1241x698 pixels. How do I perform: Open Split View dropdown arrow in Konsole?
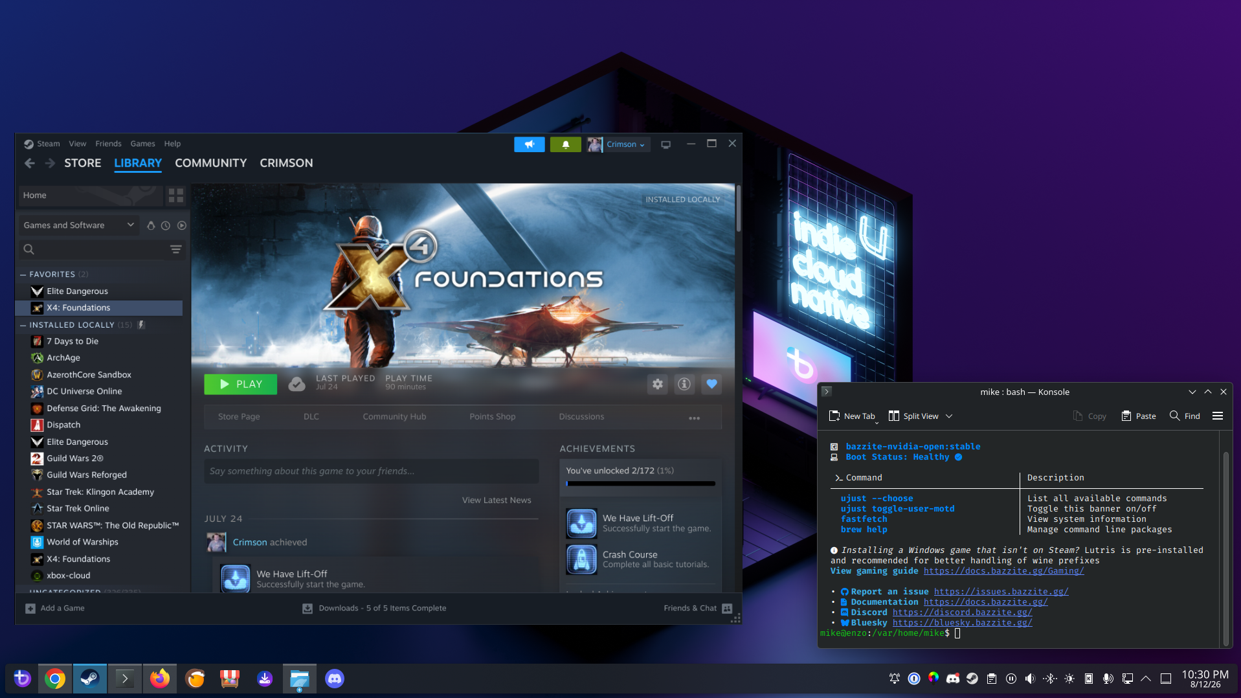coord(949,416)
